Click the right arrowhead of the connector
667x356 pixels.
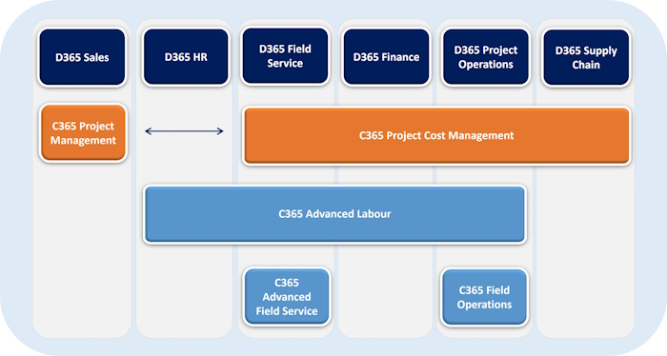(x=220, y=131)
